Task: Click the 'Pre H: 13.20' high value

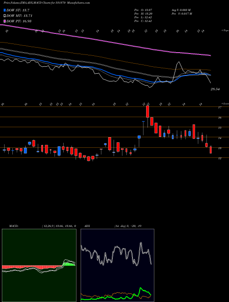Action: 143,14
